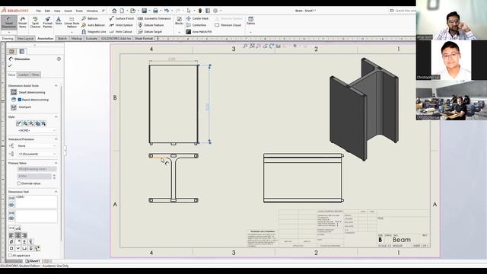The width and height of the screenshot is (487, 274).
Task: Insert a Weld Symbol
Action: pos(121,25)
